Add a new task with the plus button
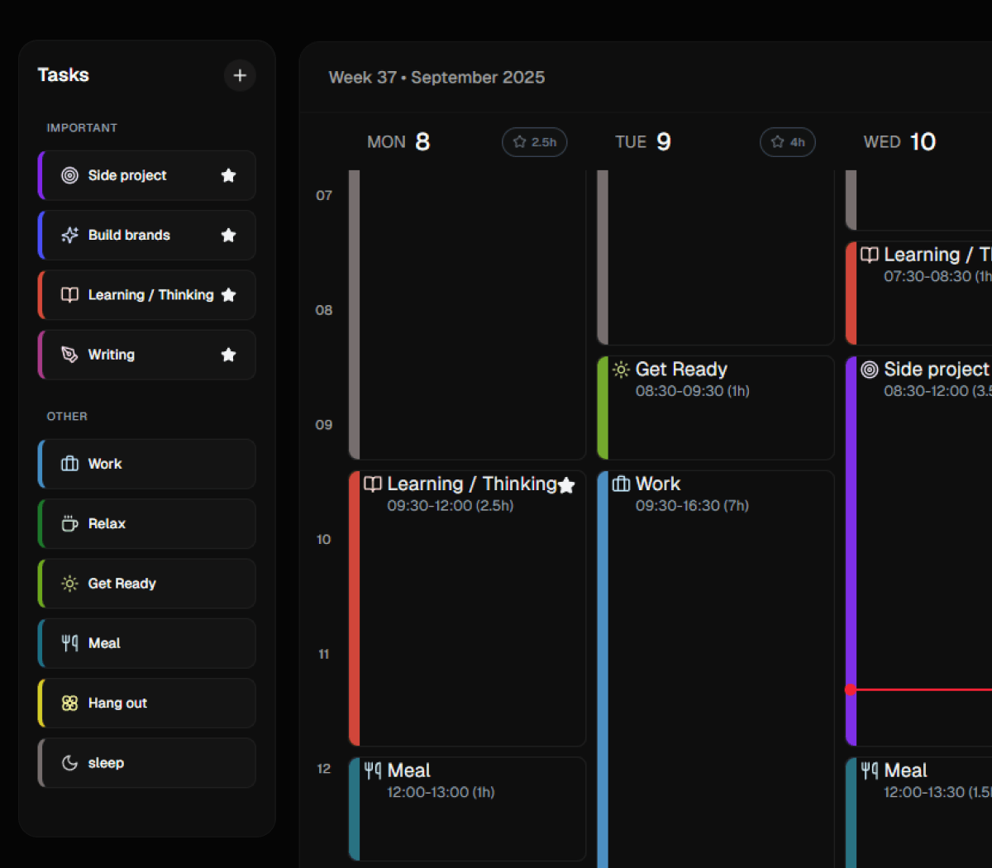The width and height of the screenshot is (992, 868). (x=240, y=75)
